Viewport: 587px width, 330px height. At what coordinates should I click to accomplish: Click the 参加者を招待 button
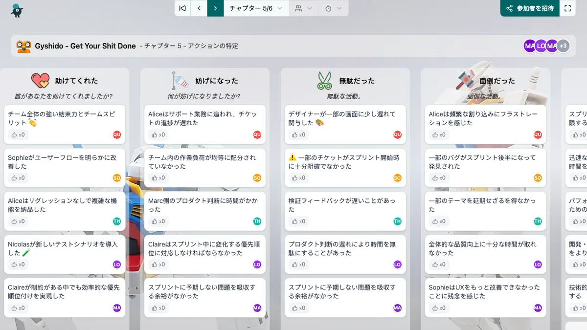pyautogui.click(x=530, y=8)
